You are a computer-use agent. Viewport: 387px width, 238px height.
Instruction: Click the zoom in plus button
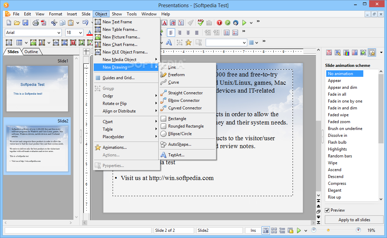pos(358,230)
